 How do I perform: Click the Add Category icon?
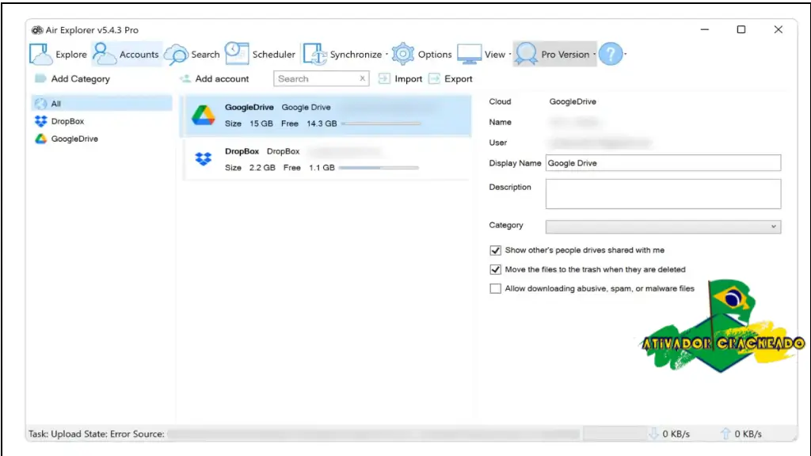(x=40, y=78)
